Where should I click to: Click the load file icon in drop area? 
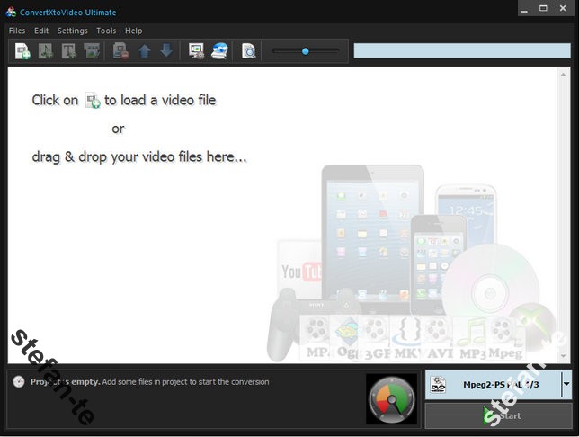(x=92, y=101)
